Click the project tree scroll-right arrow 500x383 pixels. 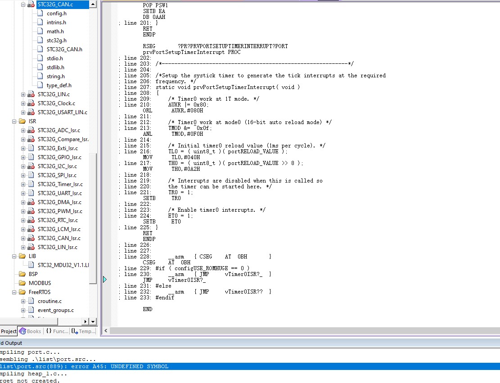86,321
